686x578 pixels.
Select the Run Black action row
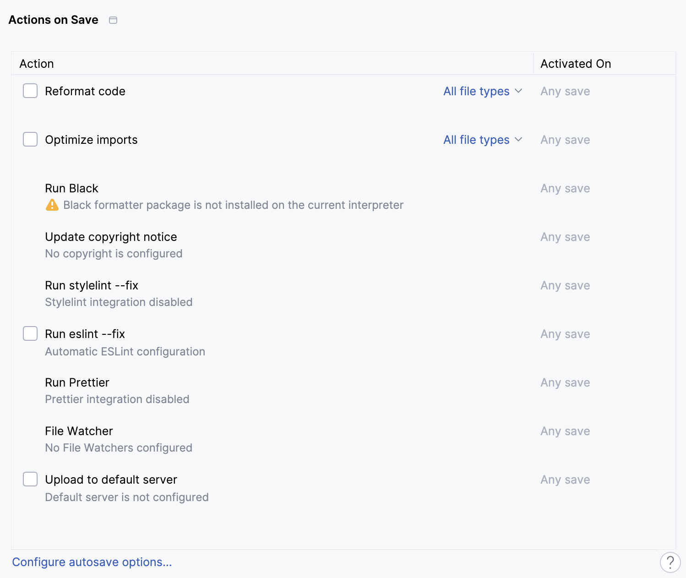71,188
